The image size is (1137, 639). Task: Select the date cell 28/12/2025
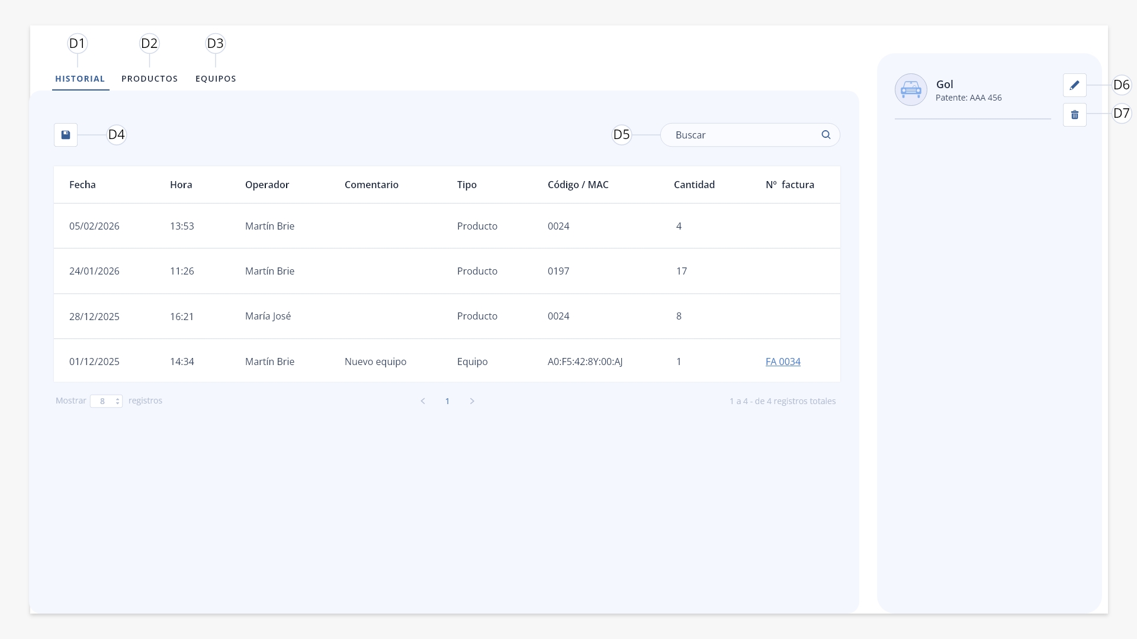94,317
